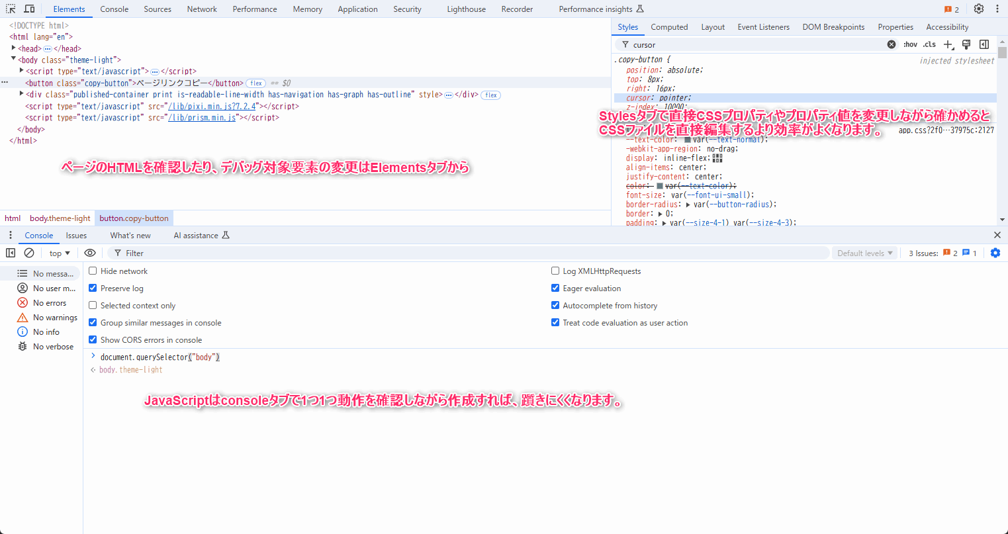The height and width of the screenshot is (534, 1008).
Task: Add a new style rule plus icon
Action: tap(948, 44)
